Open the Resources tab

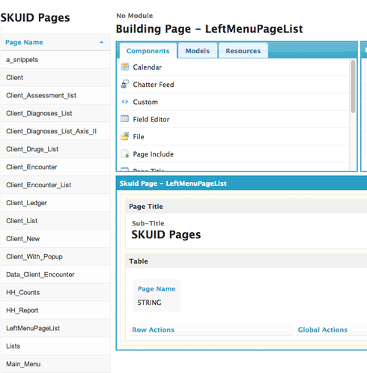pos(243,51)
